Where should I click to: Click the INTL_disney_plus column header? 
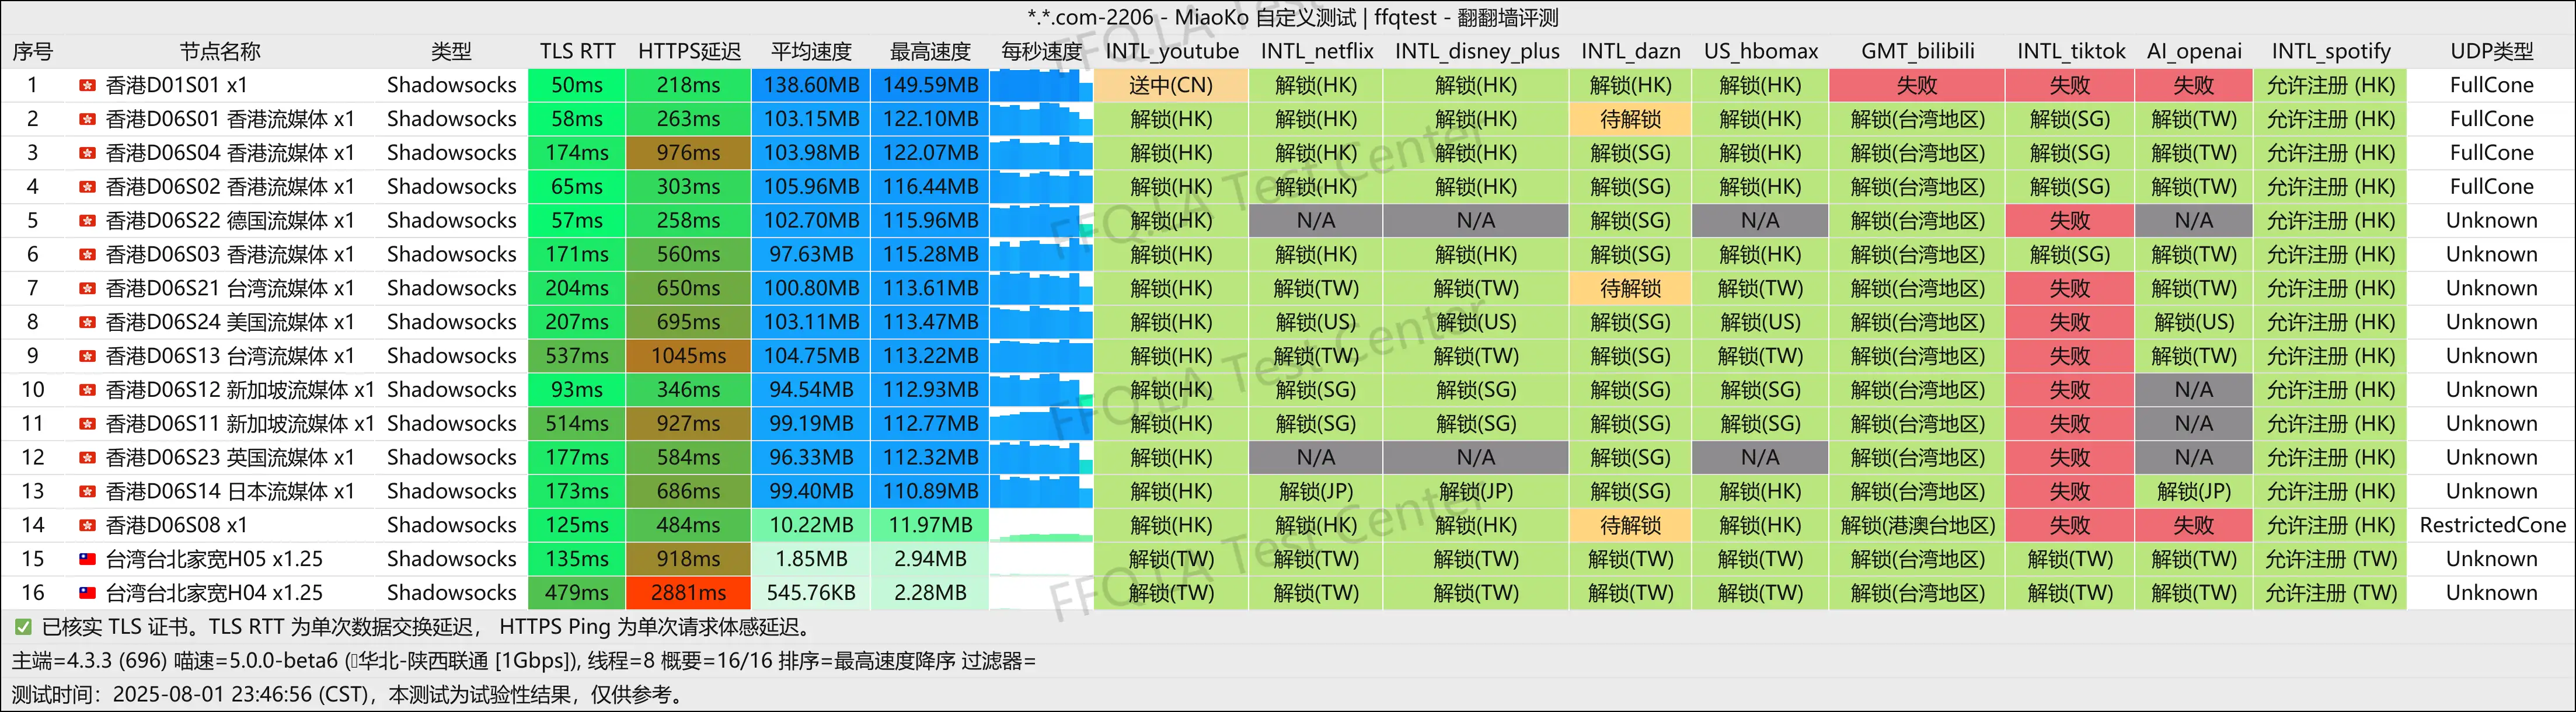pos(1476,51)
